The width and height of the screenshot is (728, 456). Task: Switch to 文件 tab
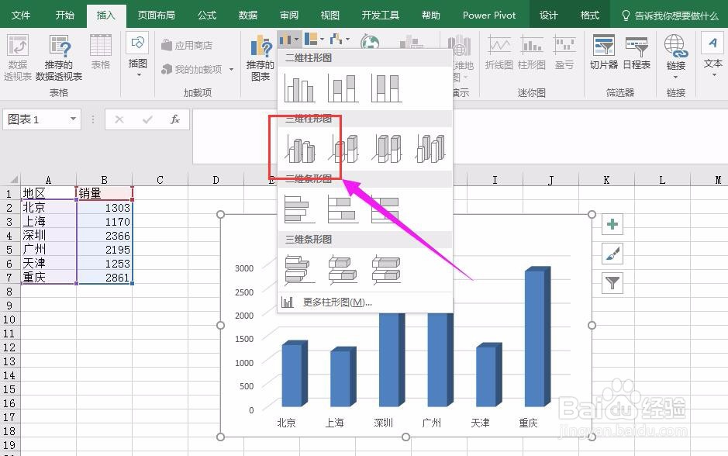[x=20, y=16]
